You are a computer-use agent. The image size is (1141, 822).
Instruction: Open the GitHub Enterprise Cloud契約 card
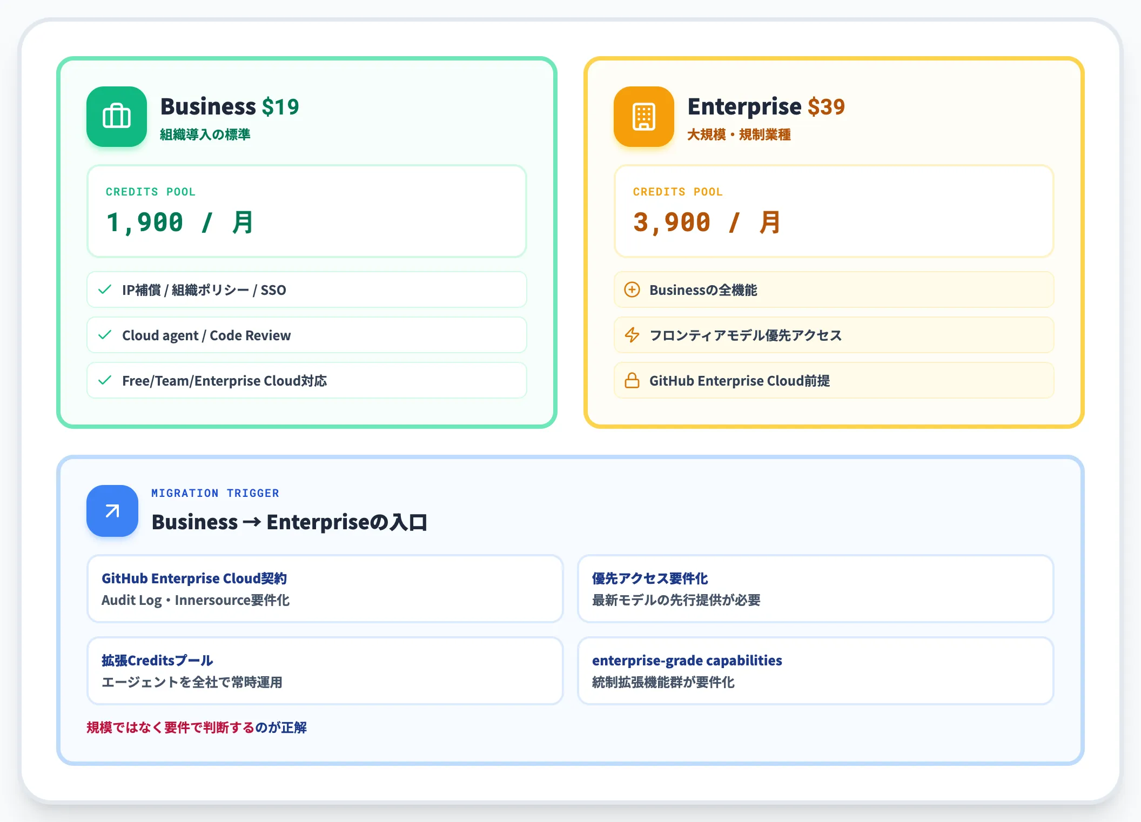325,589
